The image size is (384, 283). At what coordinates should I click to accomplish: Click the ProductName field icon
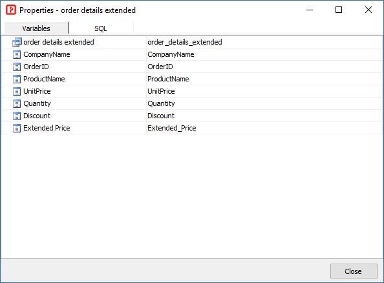tap(17, 79)
